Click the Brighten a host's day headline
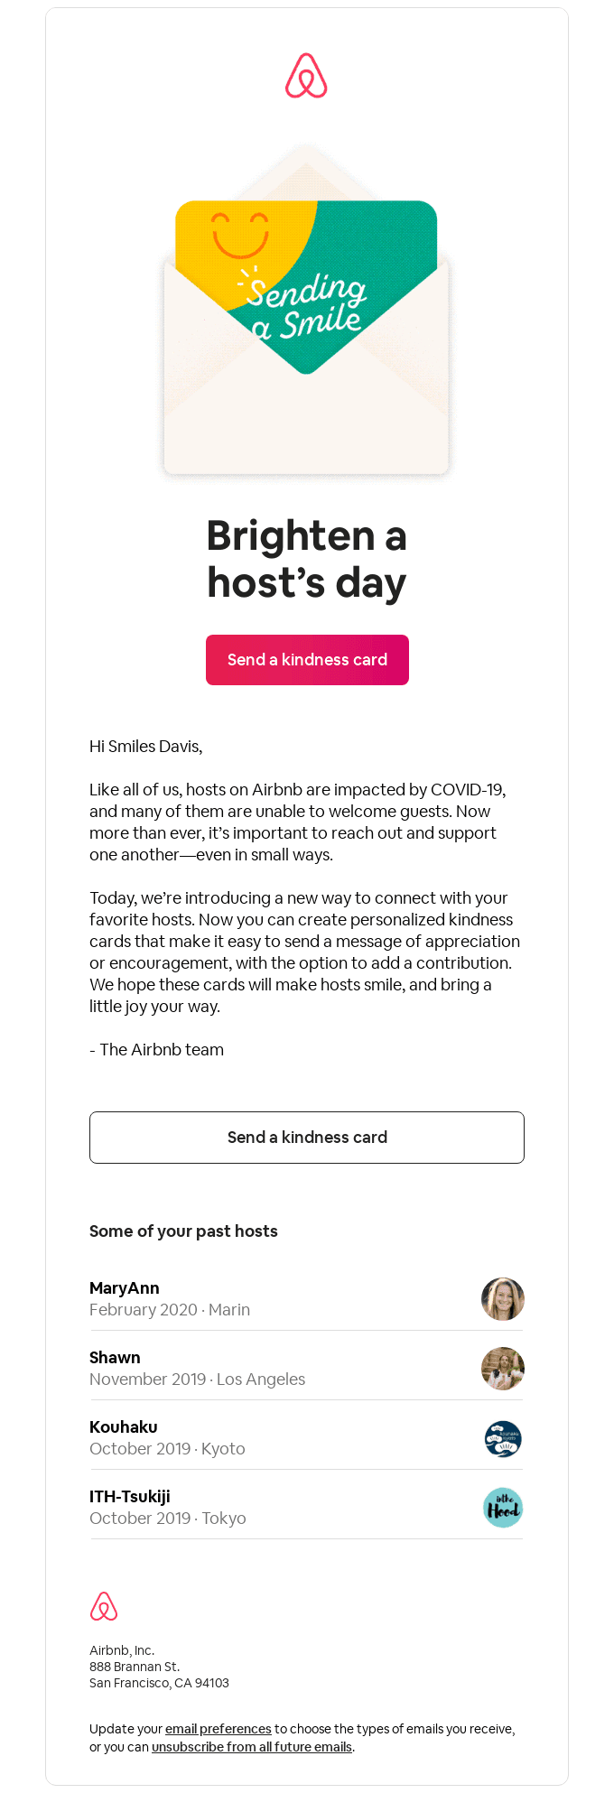Image resolution: width=614 pixels, height=1793 pixels. pyautogui.click(x=307, y=559)
